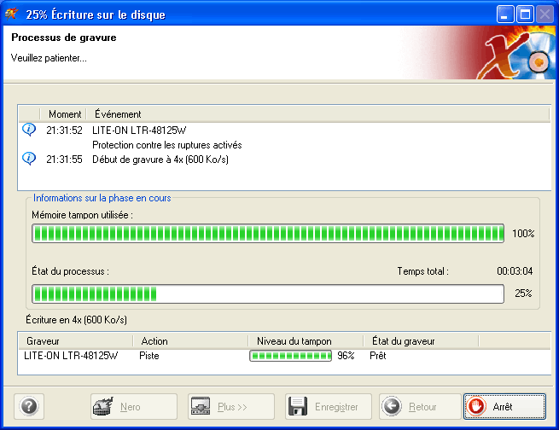Click the Enregistrer button
This screenshot has width=559, height=430.
[x=329, y=407]
